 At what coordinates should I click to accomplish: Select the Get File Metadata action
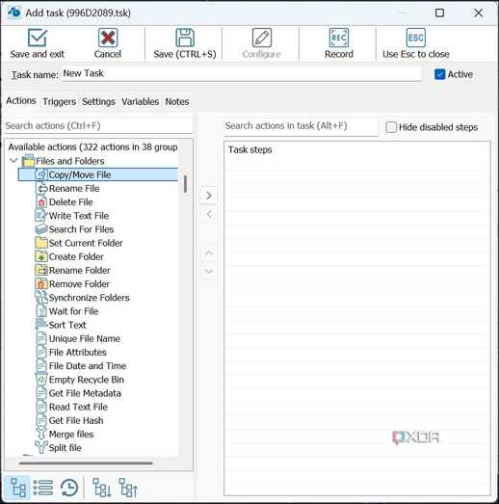click(85, 393)
